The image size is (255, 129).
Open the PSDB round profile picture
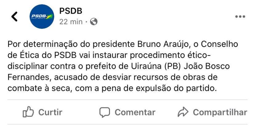tap(41, 16)
